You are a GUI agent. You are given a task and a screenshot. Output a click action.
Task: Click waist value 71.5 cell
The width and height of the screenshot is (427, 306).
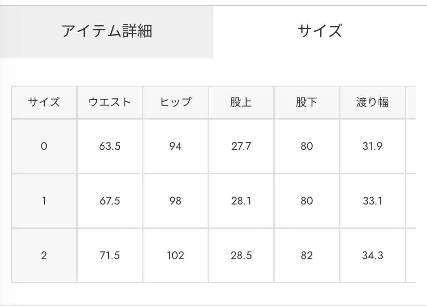click(x=110, y=255)
